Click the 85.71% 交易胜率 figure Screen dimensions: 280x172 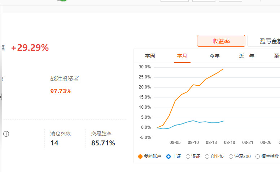103,143
